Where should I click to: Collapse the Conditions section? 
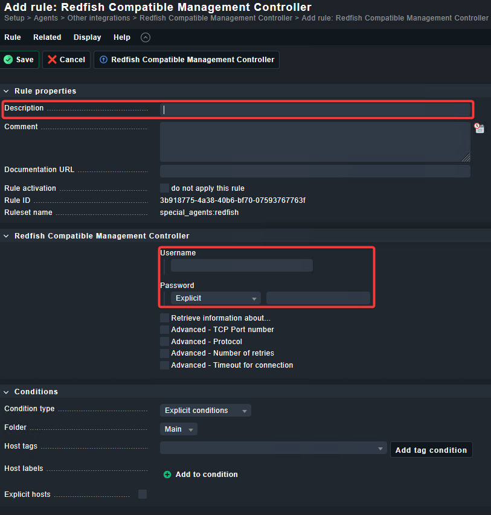coord(5,391)
